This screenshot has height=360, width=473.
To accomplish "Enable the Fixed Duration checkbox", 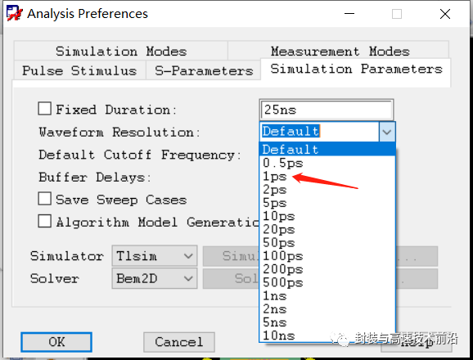I will click(x=44, y=109).
